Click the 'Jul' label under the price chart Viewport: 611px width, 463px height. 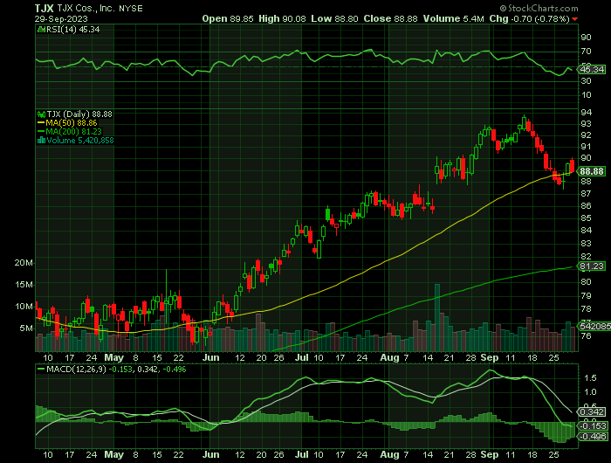point(302,357)
